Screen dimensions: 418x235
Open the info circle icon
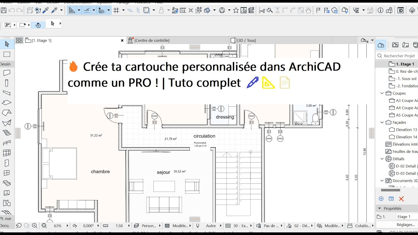tap(380, 10)
